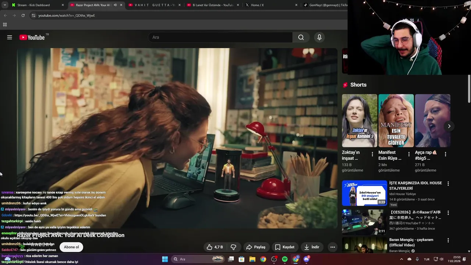Viewport: 471px width, 265px height.
Task: Save the video with Kaydet
Action: [285, 247]
